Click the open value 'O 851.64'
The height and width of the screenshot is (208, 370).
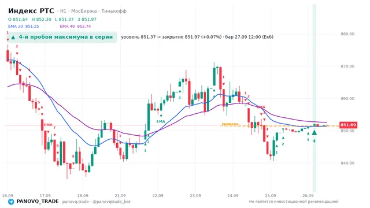pos(18,19)
